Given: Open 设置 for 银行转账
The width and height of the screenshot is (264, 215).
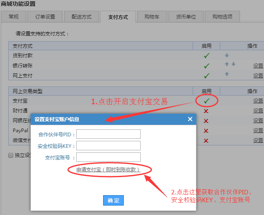Looking at the screenshot, I should [258, 66].
